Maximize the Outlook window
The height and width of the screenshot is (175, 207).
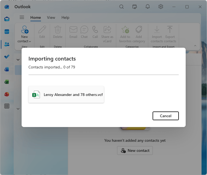coord(187,7)
